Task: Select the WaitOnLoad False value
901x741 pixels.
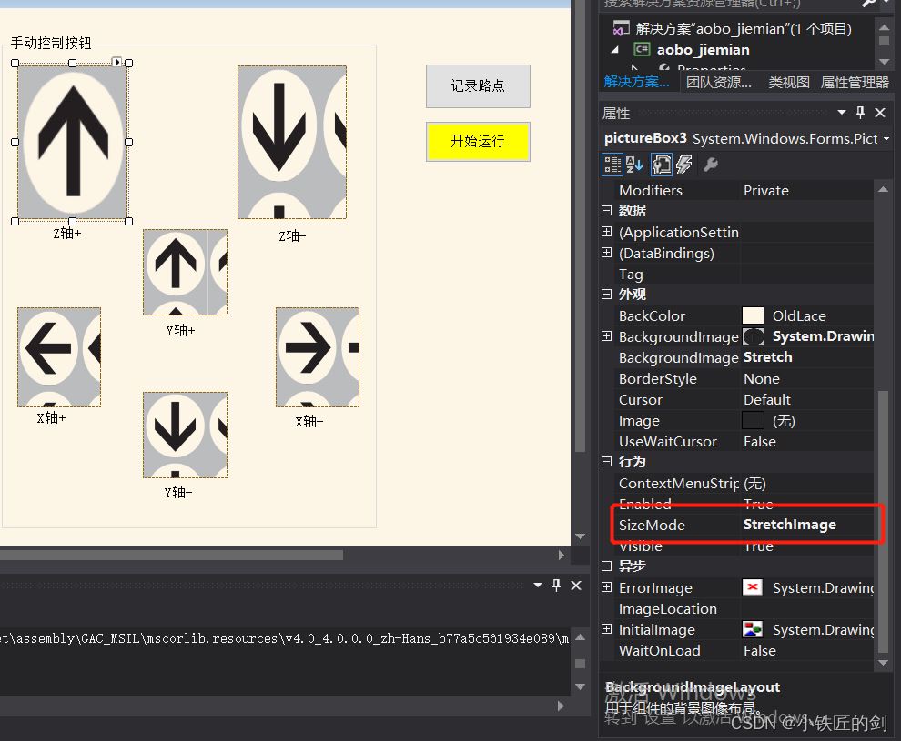Action: [760, 650]
